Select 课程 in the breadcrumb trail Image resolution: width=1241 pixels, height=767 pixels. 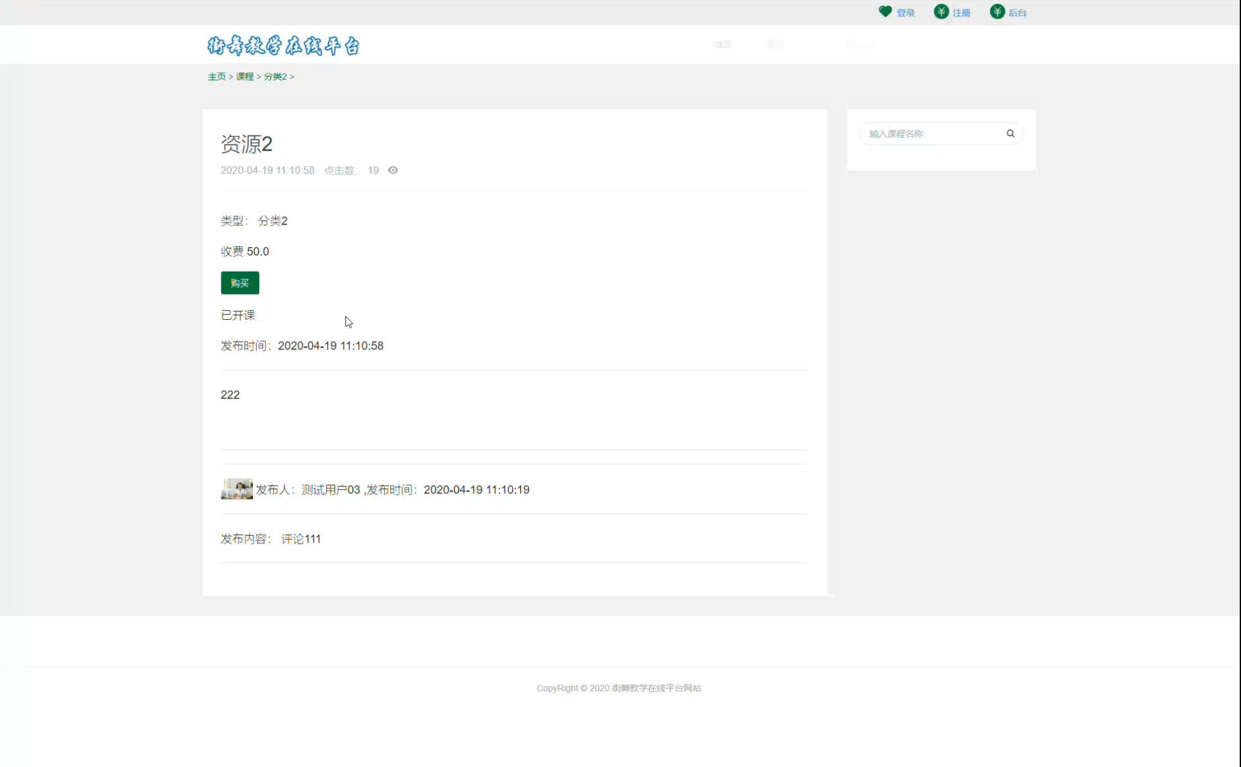(244, 76)
